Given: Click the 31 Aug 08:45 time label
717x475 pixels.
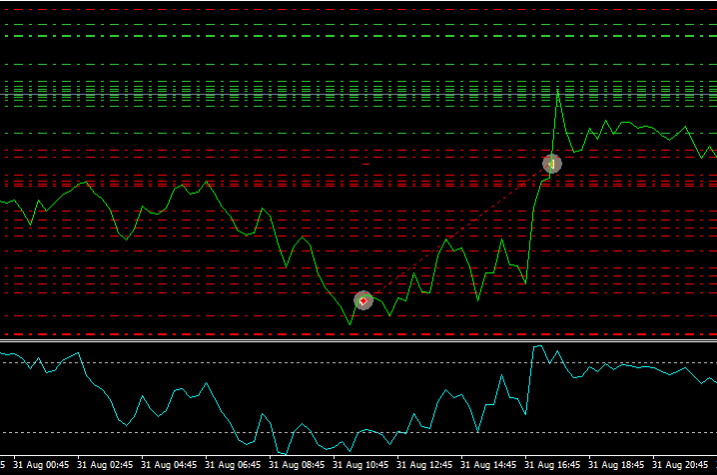Looking at the screenshot, I should point(297,465).
